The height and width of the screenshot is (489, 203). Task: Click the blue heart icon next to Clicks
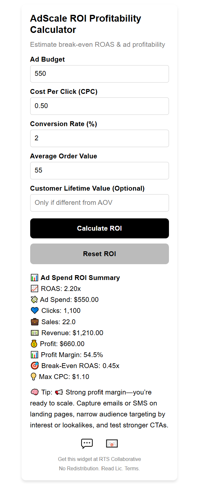(x=34, y=310)
